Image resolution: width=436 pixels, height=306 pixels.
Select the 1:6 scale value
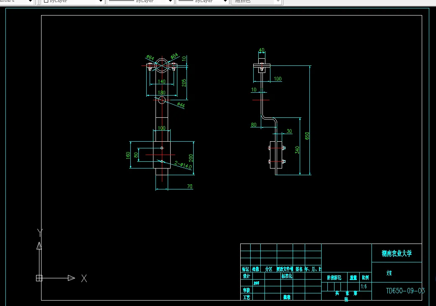(364, 287)
